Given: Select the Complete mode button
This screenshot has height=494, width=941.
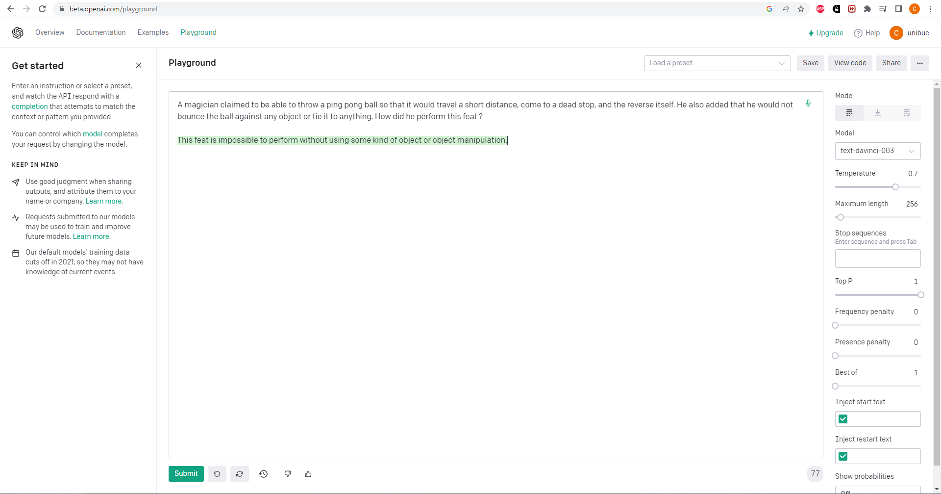Looking at the screenshot, I should (849, 113).
